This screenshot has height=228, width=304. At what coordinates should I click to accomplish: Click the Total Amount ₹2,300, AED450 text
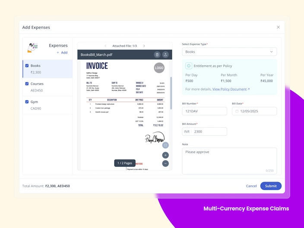tap(46, 186)
